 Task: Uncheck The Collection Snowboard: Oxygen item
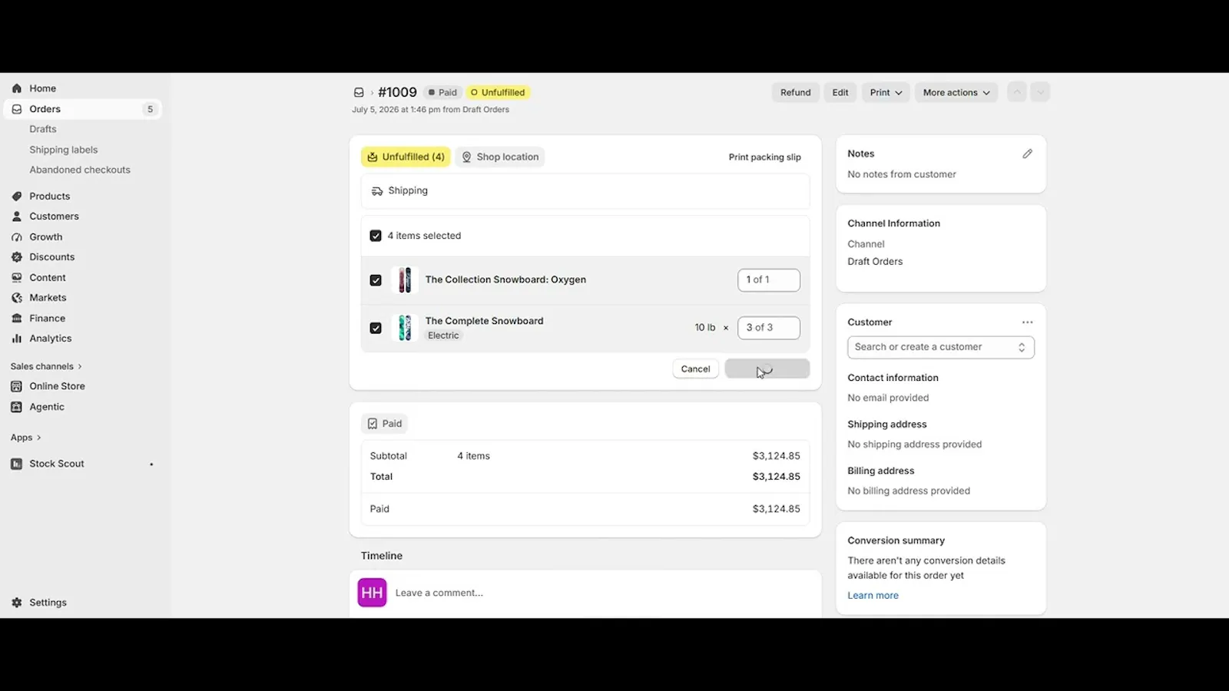(x=376, y=280)
